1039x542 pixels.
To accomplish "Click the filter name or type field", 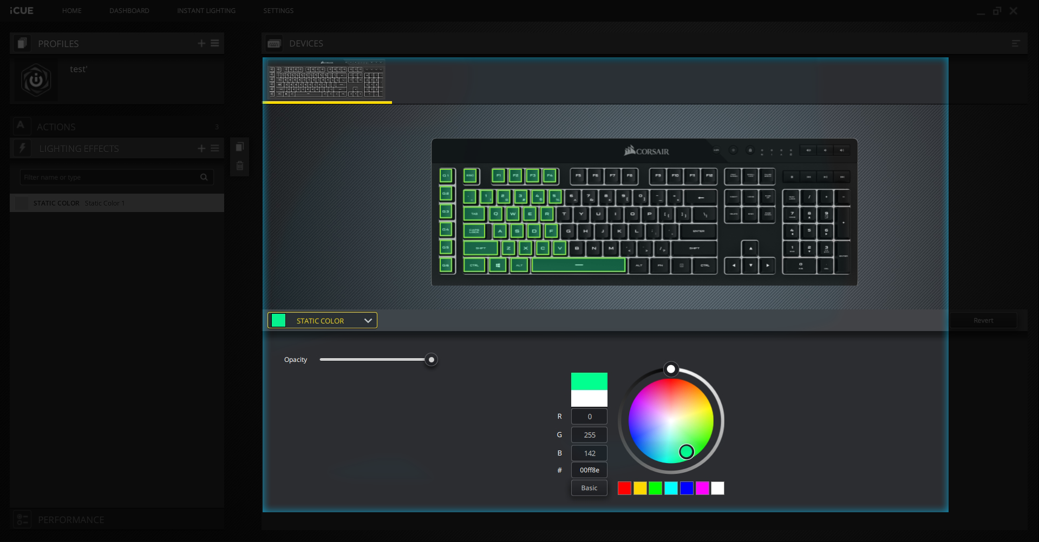I will [x=116, y=177].
